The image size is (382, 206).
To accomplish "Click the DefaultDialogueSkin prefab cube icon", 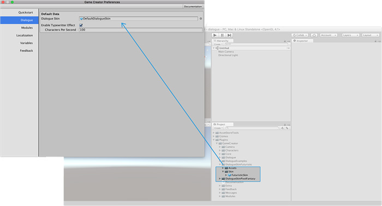I will [81, 18].
